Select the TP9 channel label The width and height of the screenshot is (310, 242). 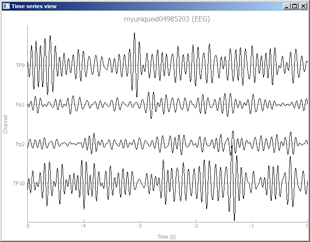pos(20,65)
